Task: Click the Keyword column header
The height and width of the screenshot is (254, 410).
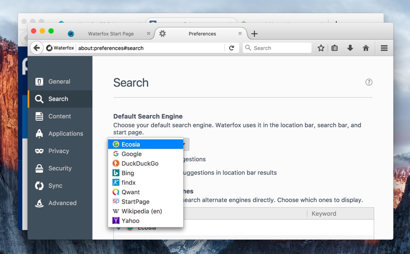Action: [x=324, y=214]
